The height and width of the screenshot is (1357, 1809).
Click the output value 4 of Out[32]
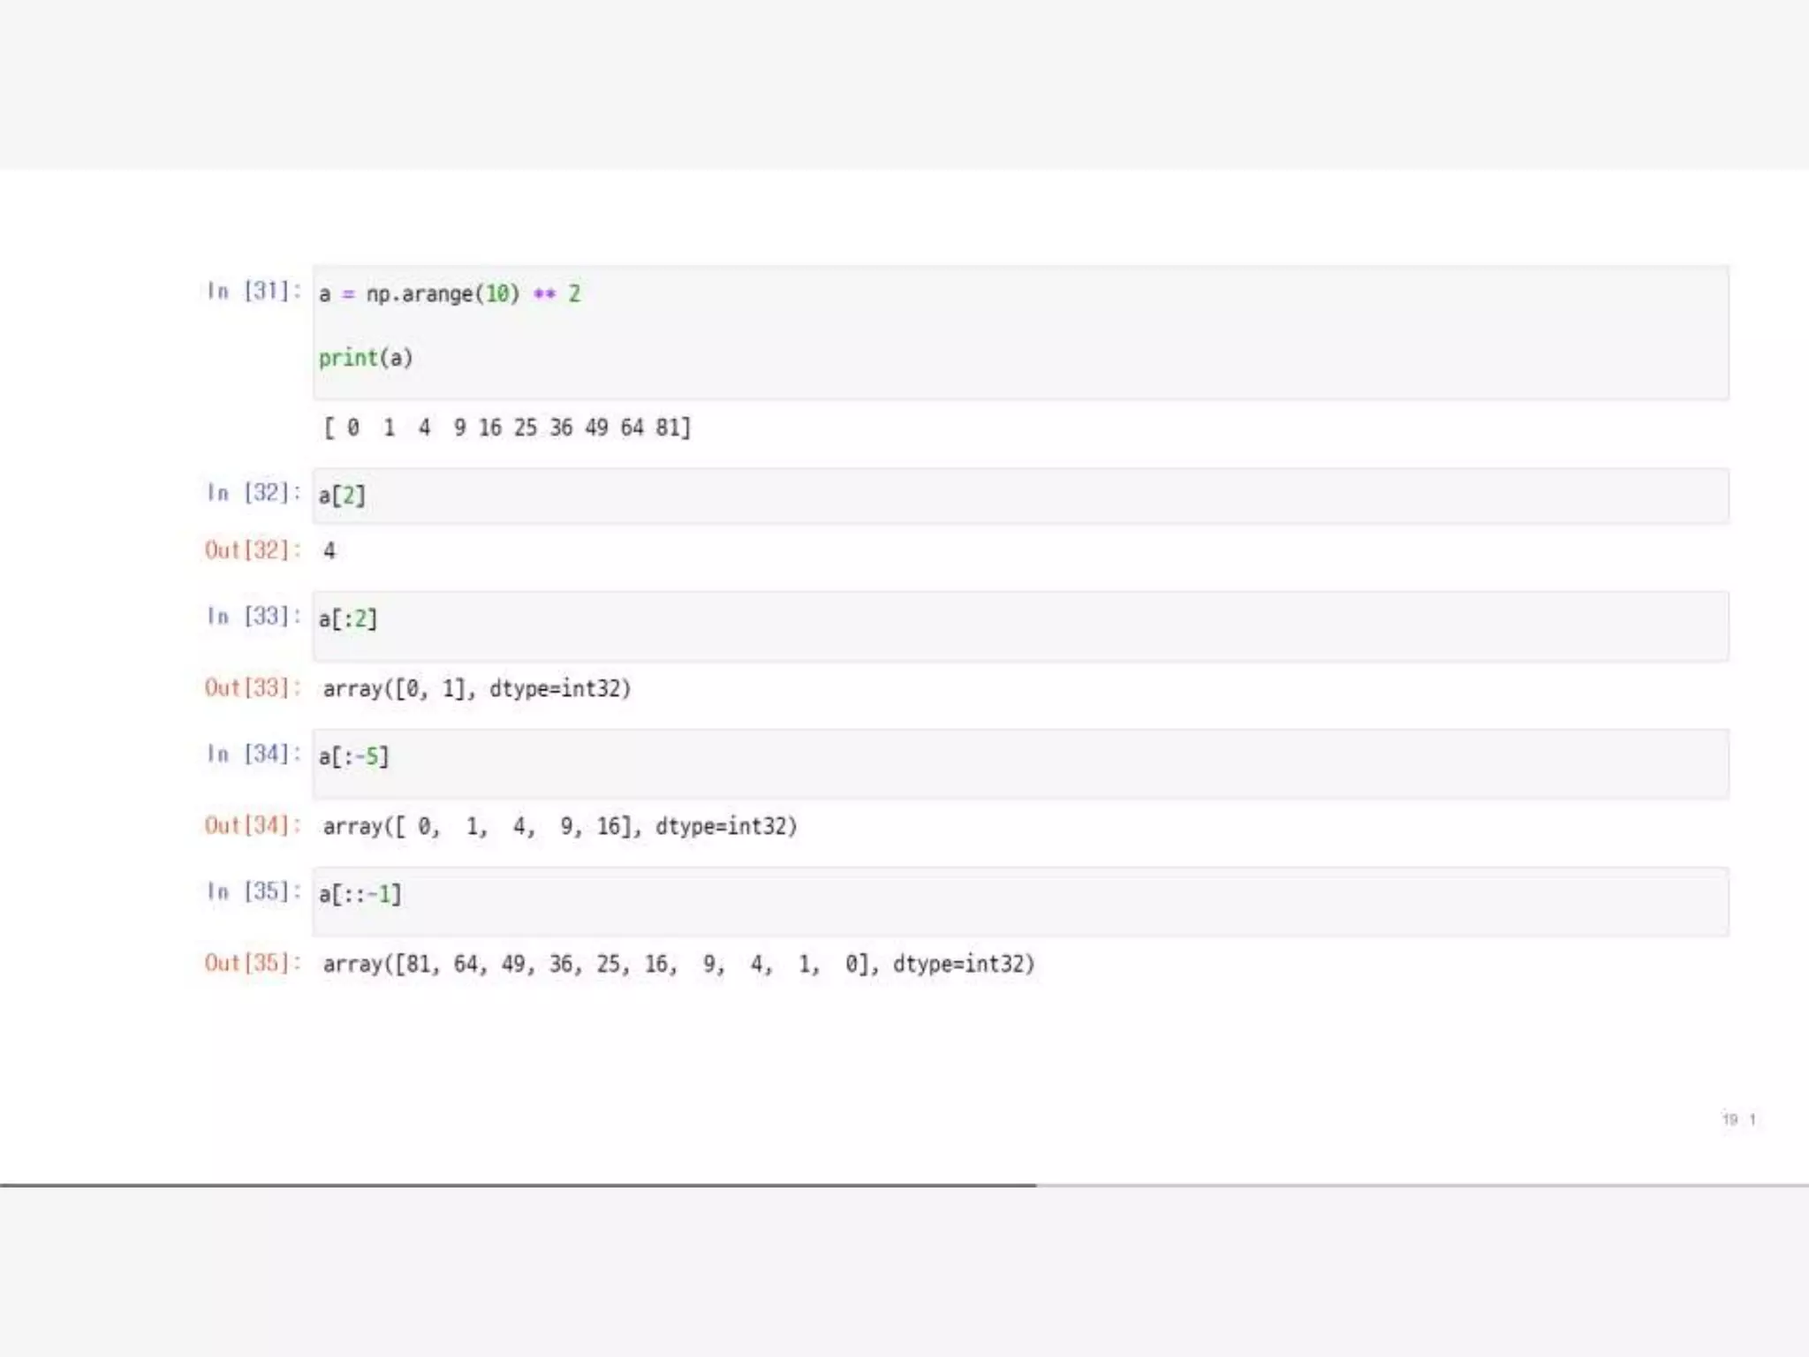(329, 551)
